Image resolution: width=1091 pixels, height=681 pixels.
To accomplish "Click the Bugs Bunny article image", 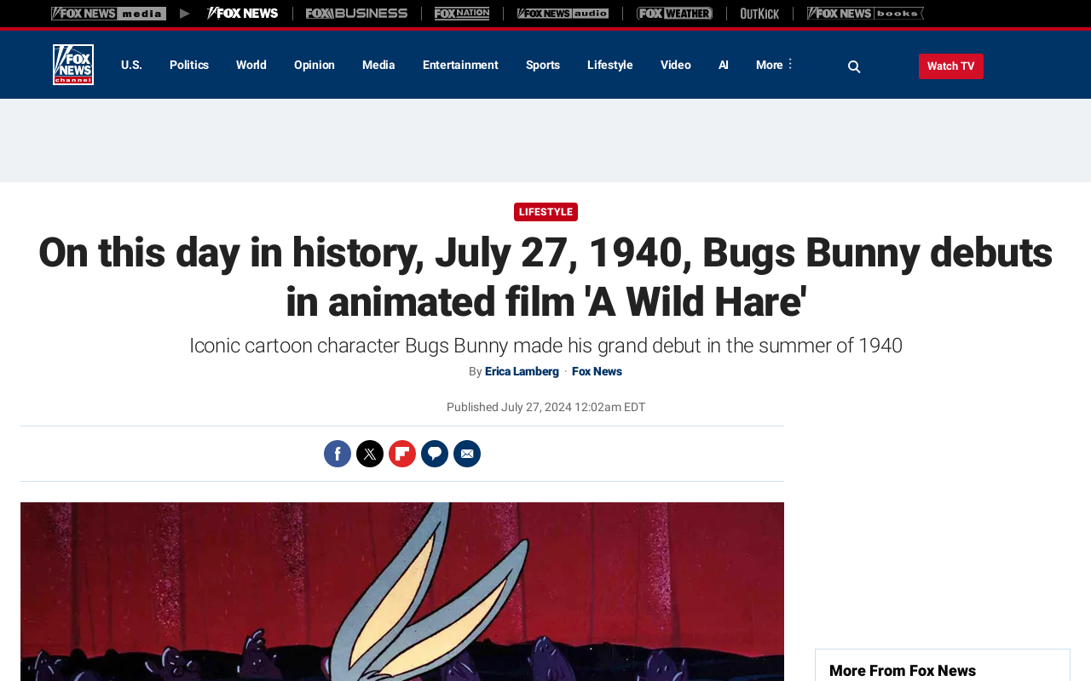I will 402,592.
